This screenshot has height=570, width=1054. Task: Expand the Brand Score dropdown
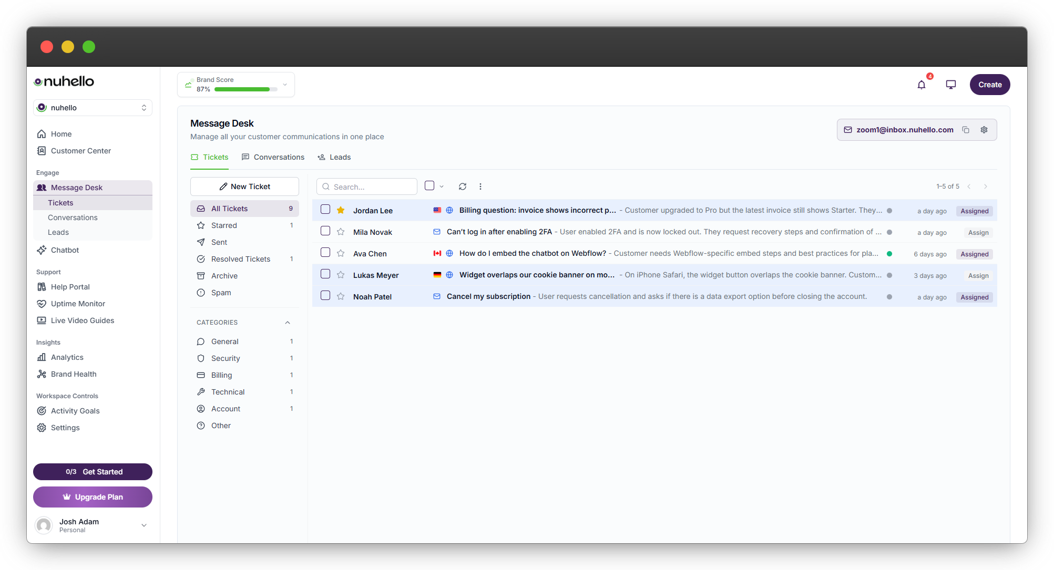click(x=285, y=84)
